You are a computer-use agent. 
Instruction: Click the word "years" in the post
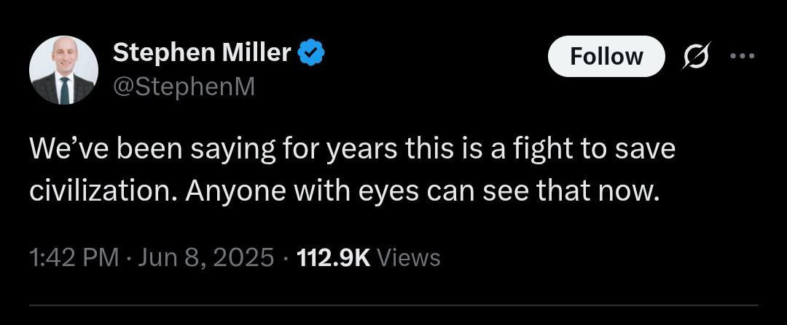coord(362,150)
